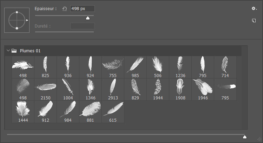Select the feather brush labeled 2913
Viewport: 263px width, 143px height.
click(113, 89)
